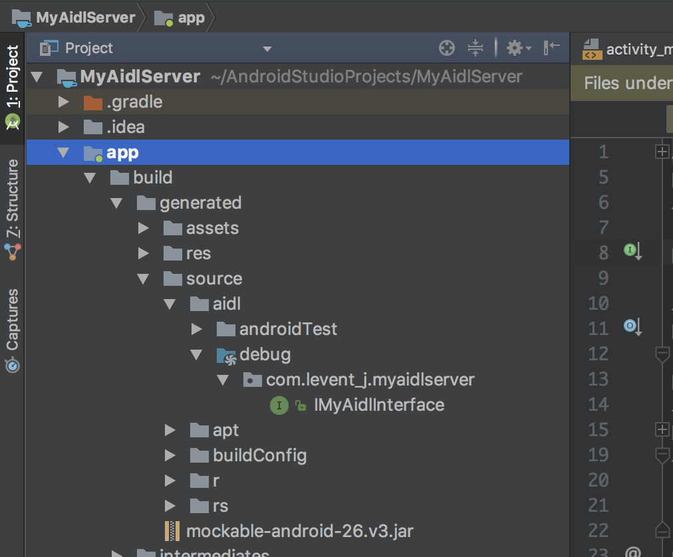The height and width of the screenshot is (557, 673).
Task: Expand the .gradle folder
Action: click(x=64, y=102)
